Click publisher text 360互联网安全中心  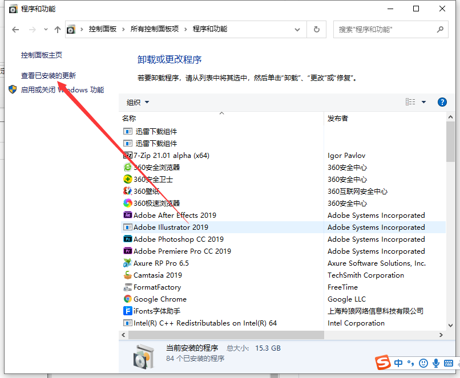pos(357,192)
